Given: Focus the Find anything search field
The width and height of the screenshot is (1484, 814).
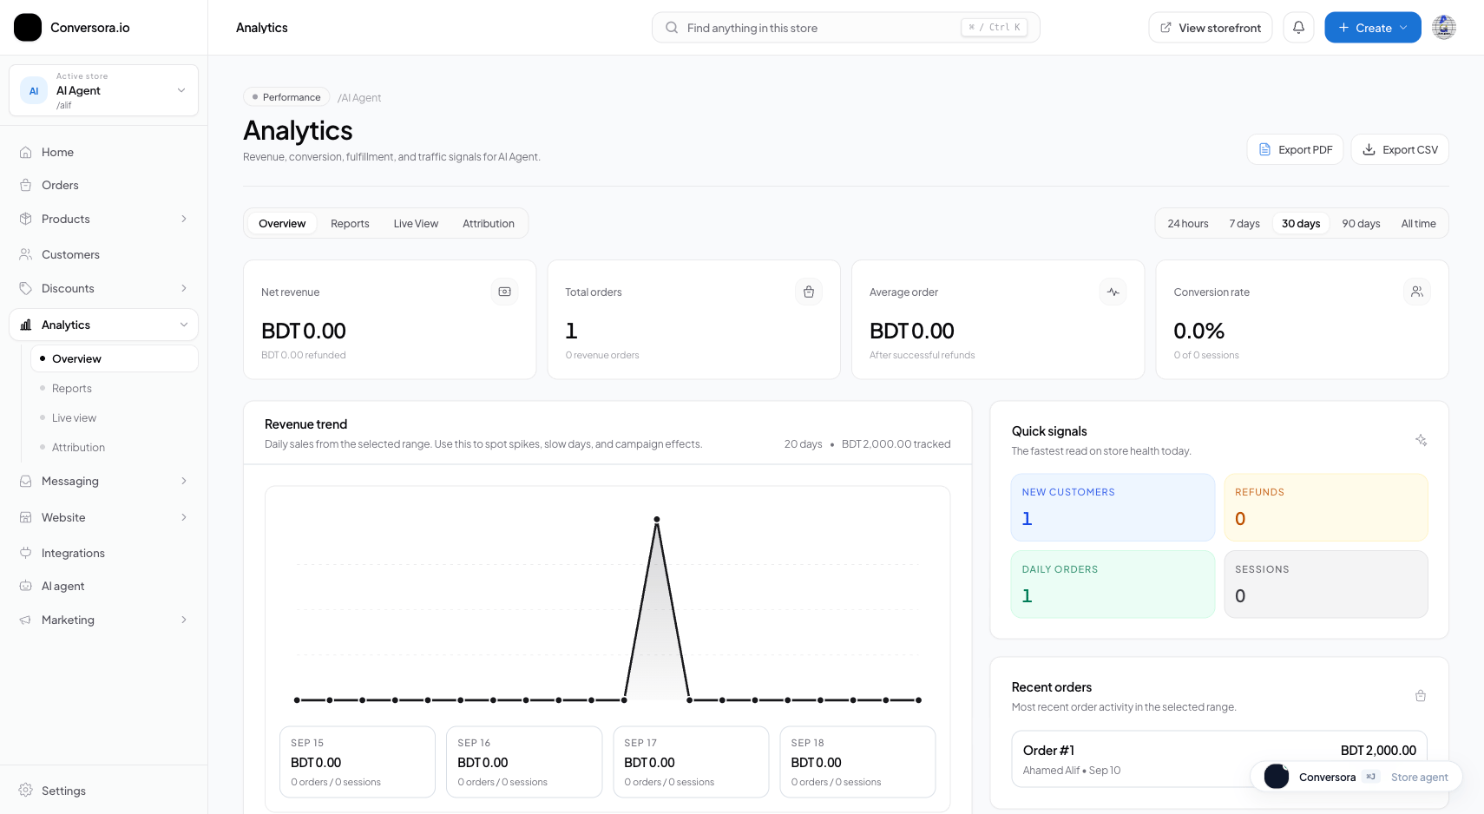Looking at the screenshot, I should point(845,28).
